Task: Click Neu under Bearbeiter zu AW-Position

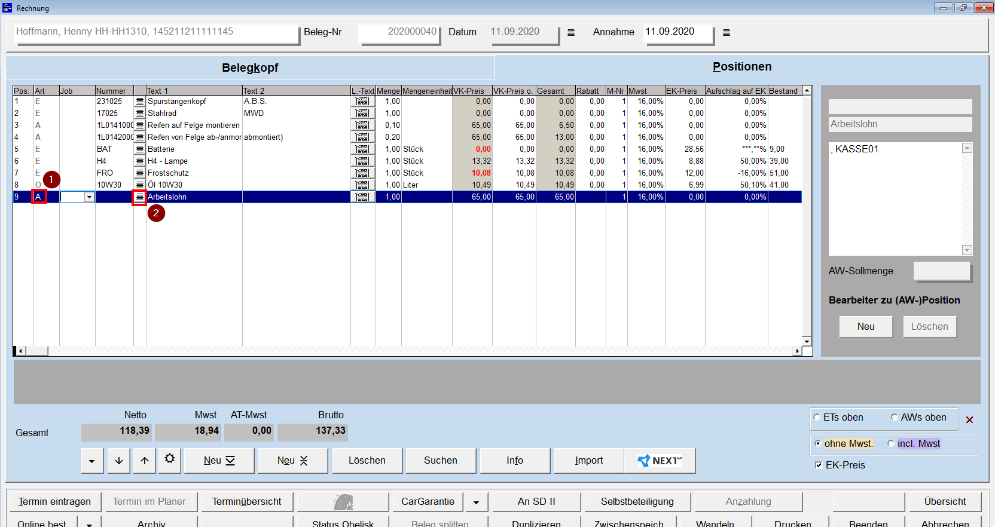Action: pos(866,327)
